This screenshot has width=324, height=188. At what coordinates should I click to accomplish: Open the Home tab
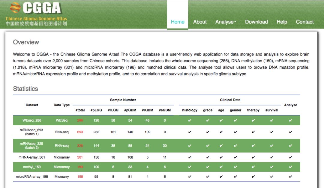tap(178, 22)
